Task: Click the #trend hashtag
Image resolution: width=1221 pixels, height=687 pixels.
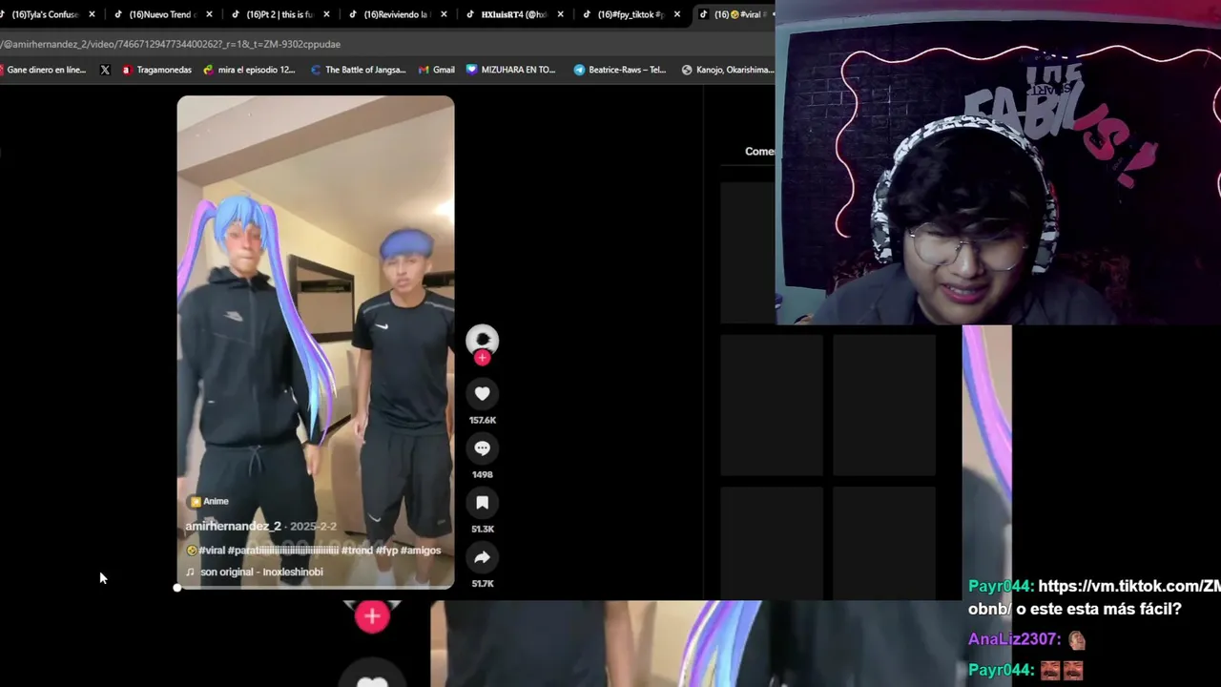Action: pos(357,551)
